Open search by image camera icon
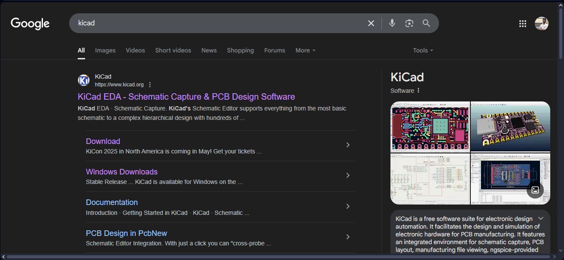 click(409, 23)
